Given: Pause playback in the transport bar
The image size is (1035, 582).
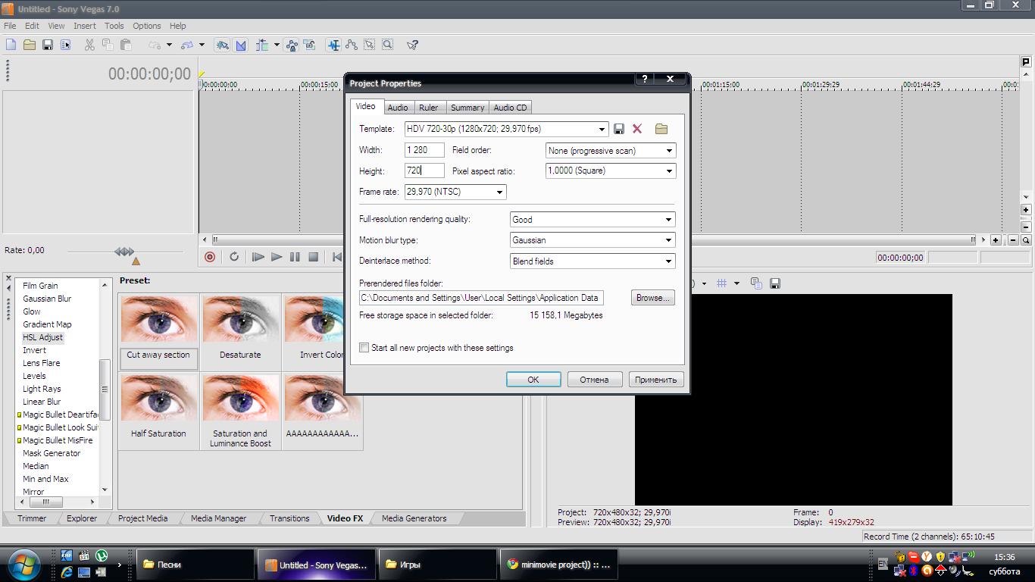Looking at the screenshot, I should [295, 257].
